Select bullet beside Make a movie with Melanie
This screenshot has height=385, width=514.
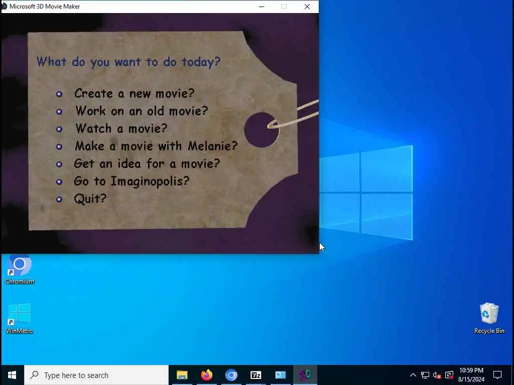click(59, 147)
